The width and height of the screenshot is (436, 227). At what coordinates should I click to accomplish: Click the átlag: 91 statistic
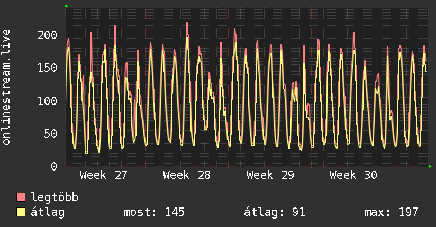click(275, 212)
